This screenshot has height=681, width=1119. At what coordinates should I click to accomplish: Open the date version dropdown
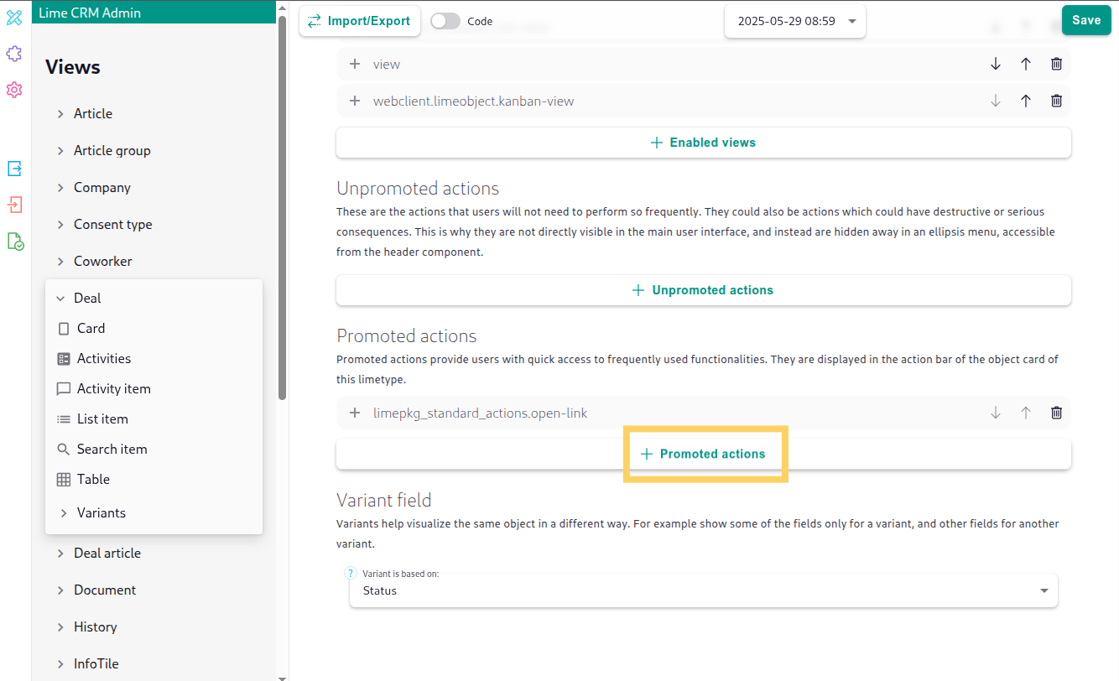click(x=794, y=21)
